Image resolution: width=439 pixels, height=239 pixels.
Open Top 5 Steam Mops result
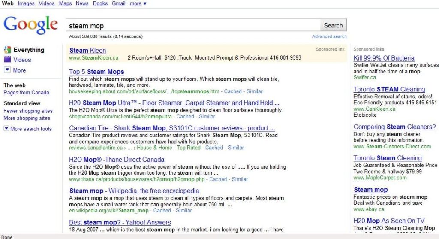[x=96, y=72]
